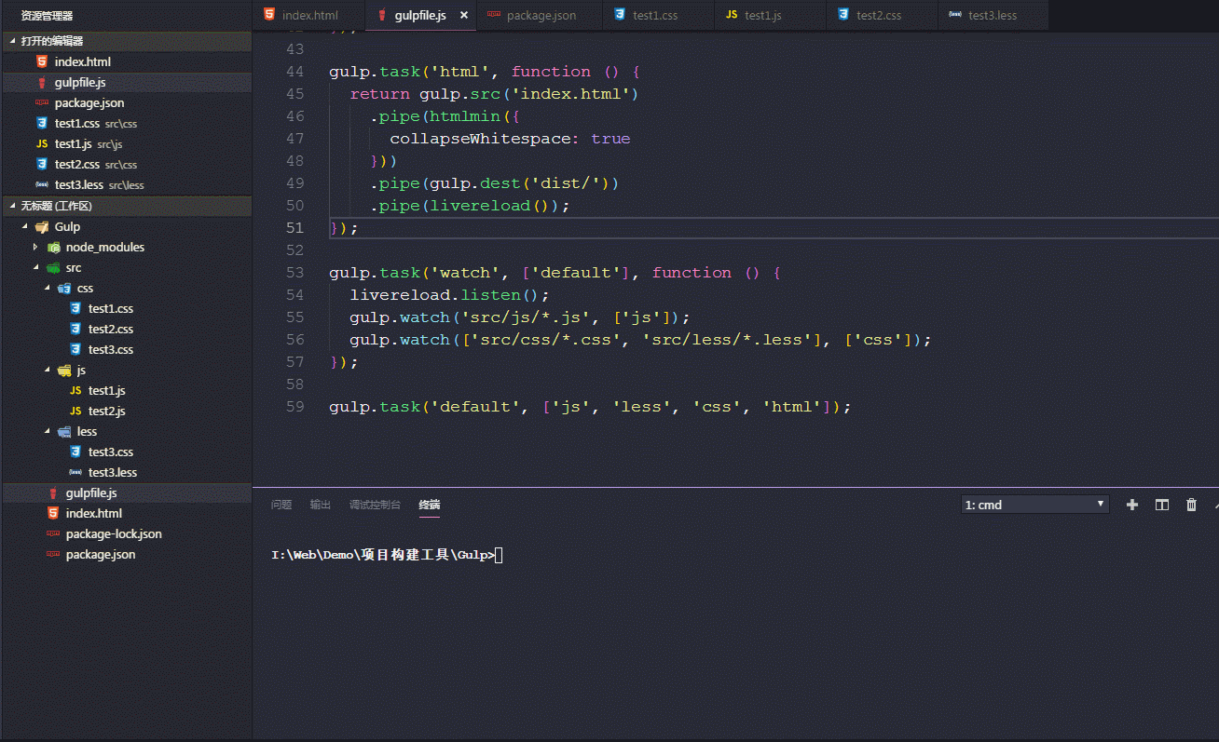This screenshot has width=1219, height=742.
Task: Switch to the package.json tab
Action: pos(541,16)
